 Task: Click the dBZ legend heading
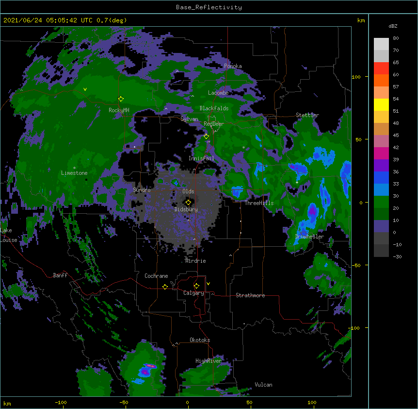[393, 26]
